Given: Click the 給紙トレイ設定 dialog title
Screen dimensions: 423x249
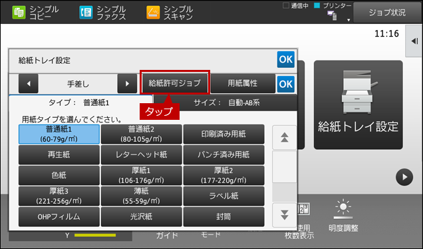Looking at the screenshot, I should point(45,60).
